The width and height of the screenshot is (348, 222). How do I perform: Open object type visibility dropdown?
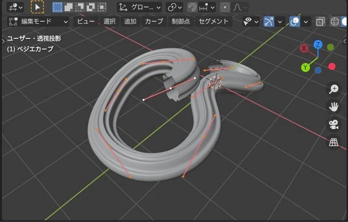click(251, 22)
